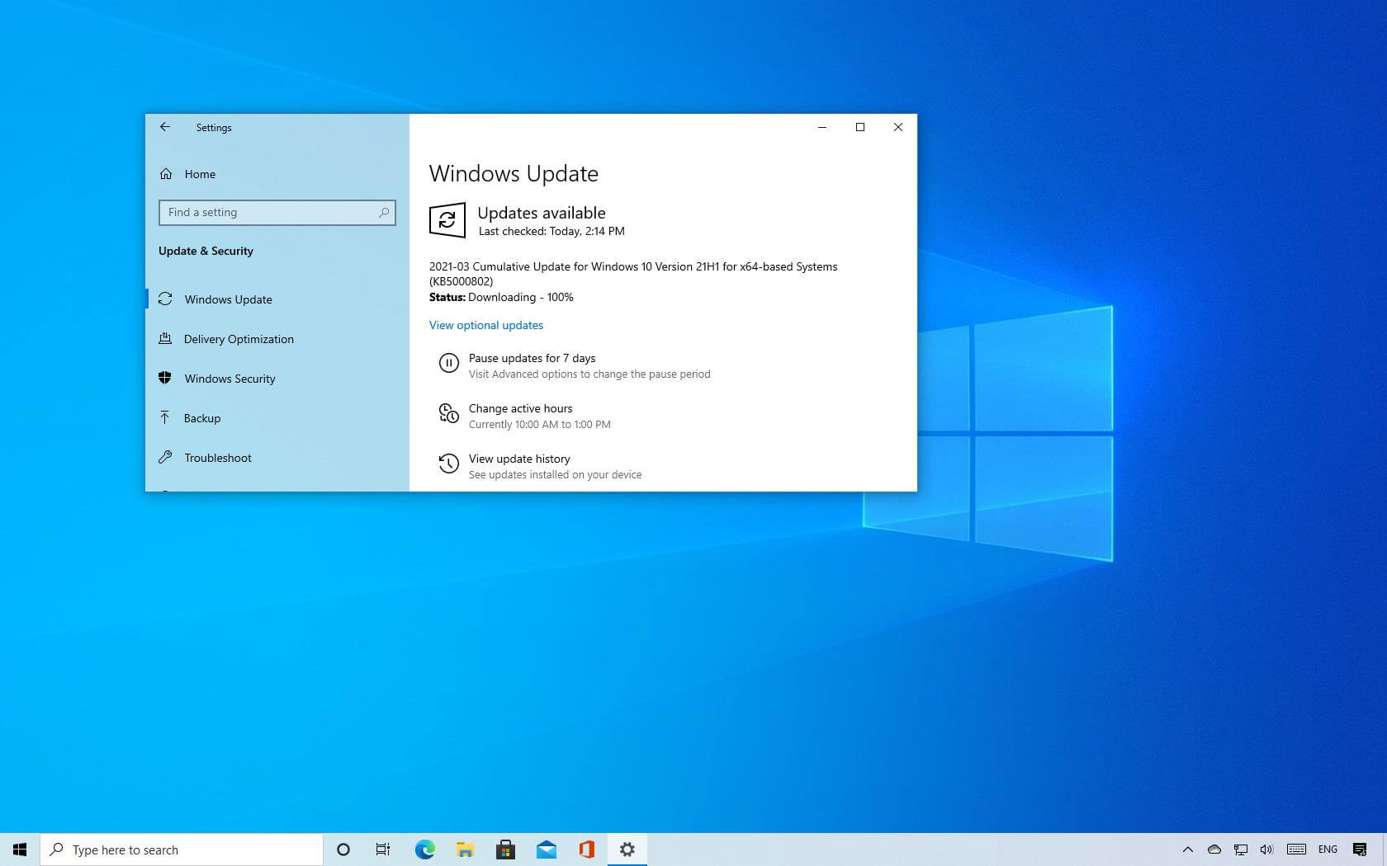Click the pause circle icon

coord(448,363)
